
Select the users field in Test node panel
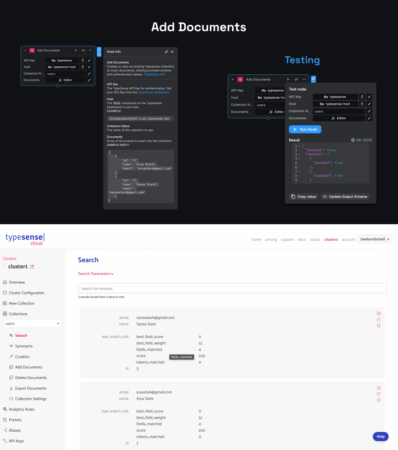click(339, 111)
